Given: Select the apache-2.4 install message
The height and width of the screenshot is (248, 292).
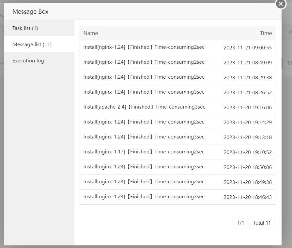Looking at the screenshot, I should [144, 107].
